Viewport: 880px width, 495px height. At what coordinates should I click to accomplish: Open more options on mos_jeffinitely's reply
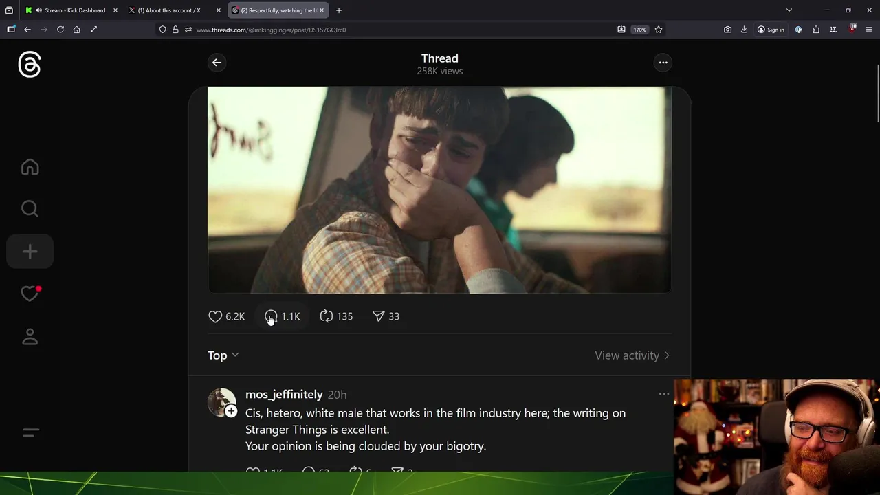663,394
